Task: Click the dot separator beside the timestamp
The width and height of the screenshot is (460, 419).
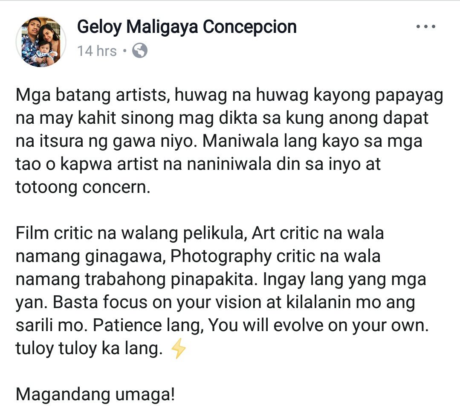Action: click(124, 51)
